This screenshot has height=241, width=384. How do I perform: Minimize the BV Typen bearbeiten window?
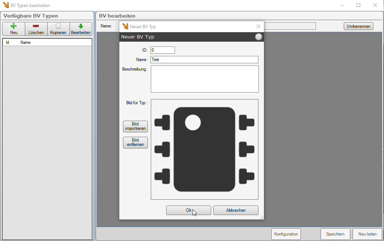(342, 5)
